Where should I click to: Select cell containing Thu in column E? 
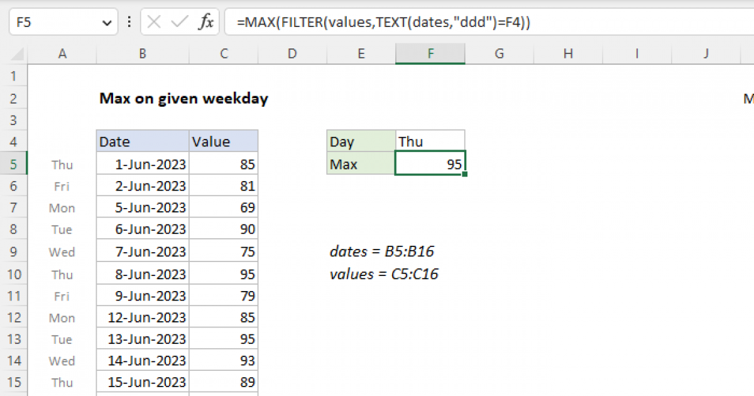coord(430,141)
